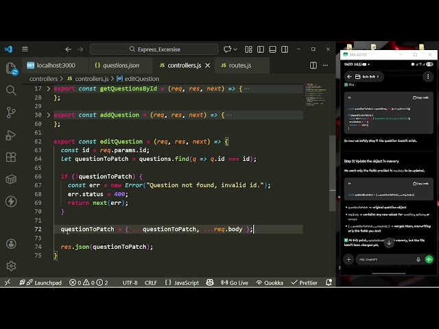Go back in phone ChatGPT window
Viewport: 439px width, 329px height.
[349, 76]
